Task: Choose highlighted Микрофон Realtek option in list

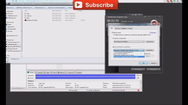Action: pos(129,57)
